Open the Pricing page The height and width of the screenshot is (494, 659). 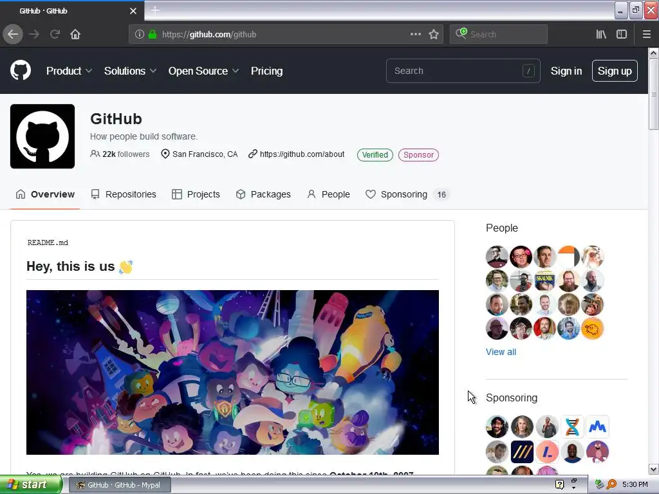point(267,71)
